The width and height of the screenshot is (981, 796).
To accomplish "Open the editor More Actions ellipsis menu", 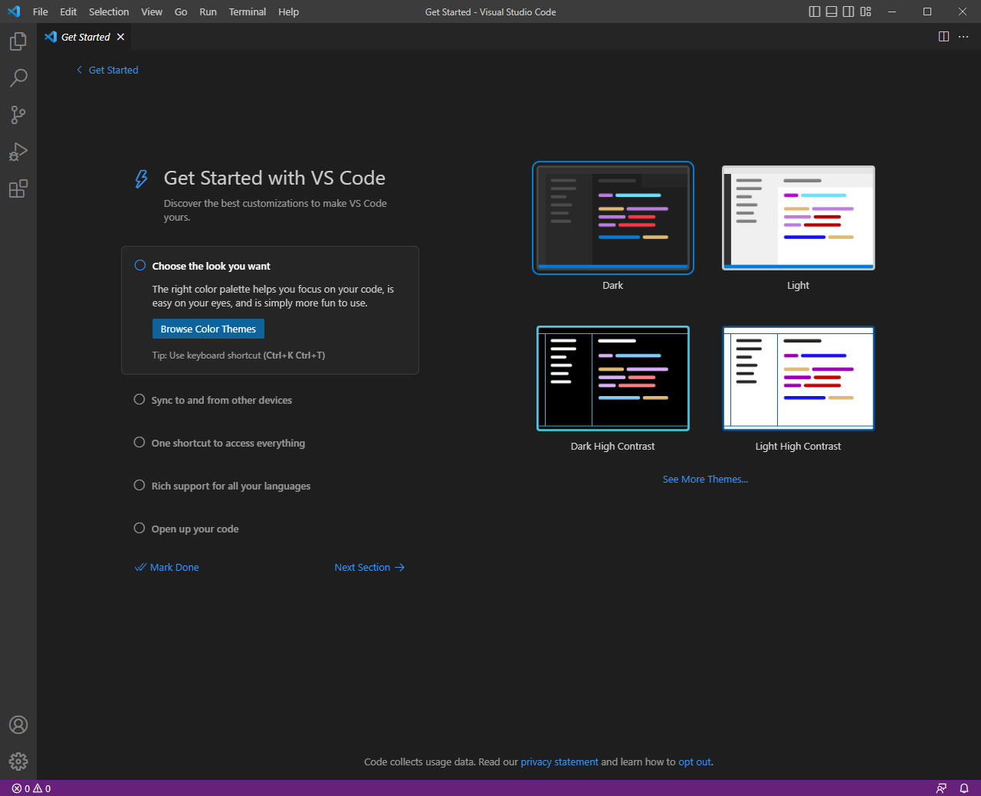I will (x=963, y=37).
